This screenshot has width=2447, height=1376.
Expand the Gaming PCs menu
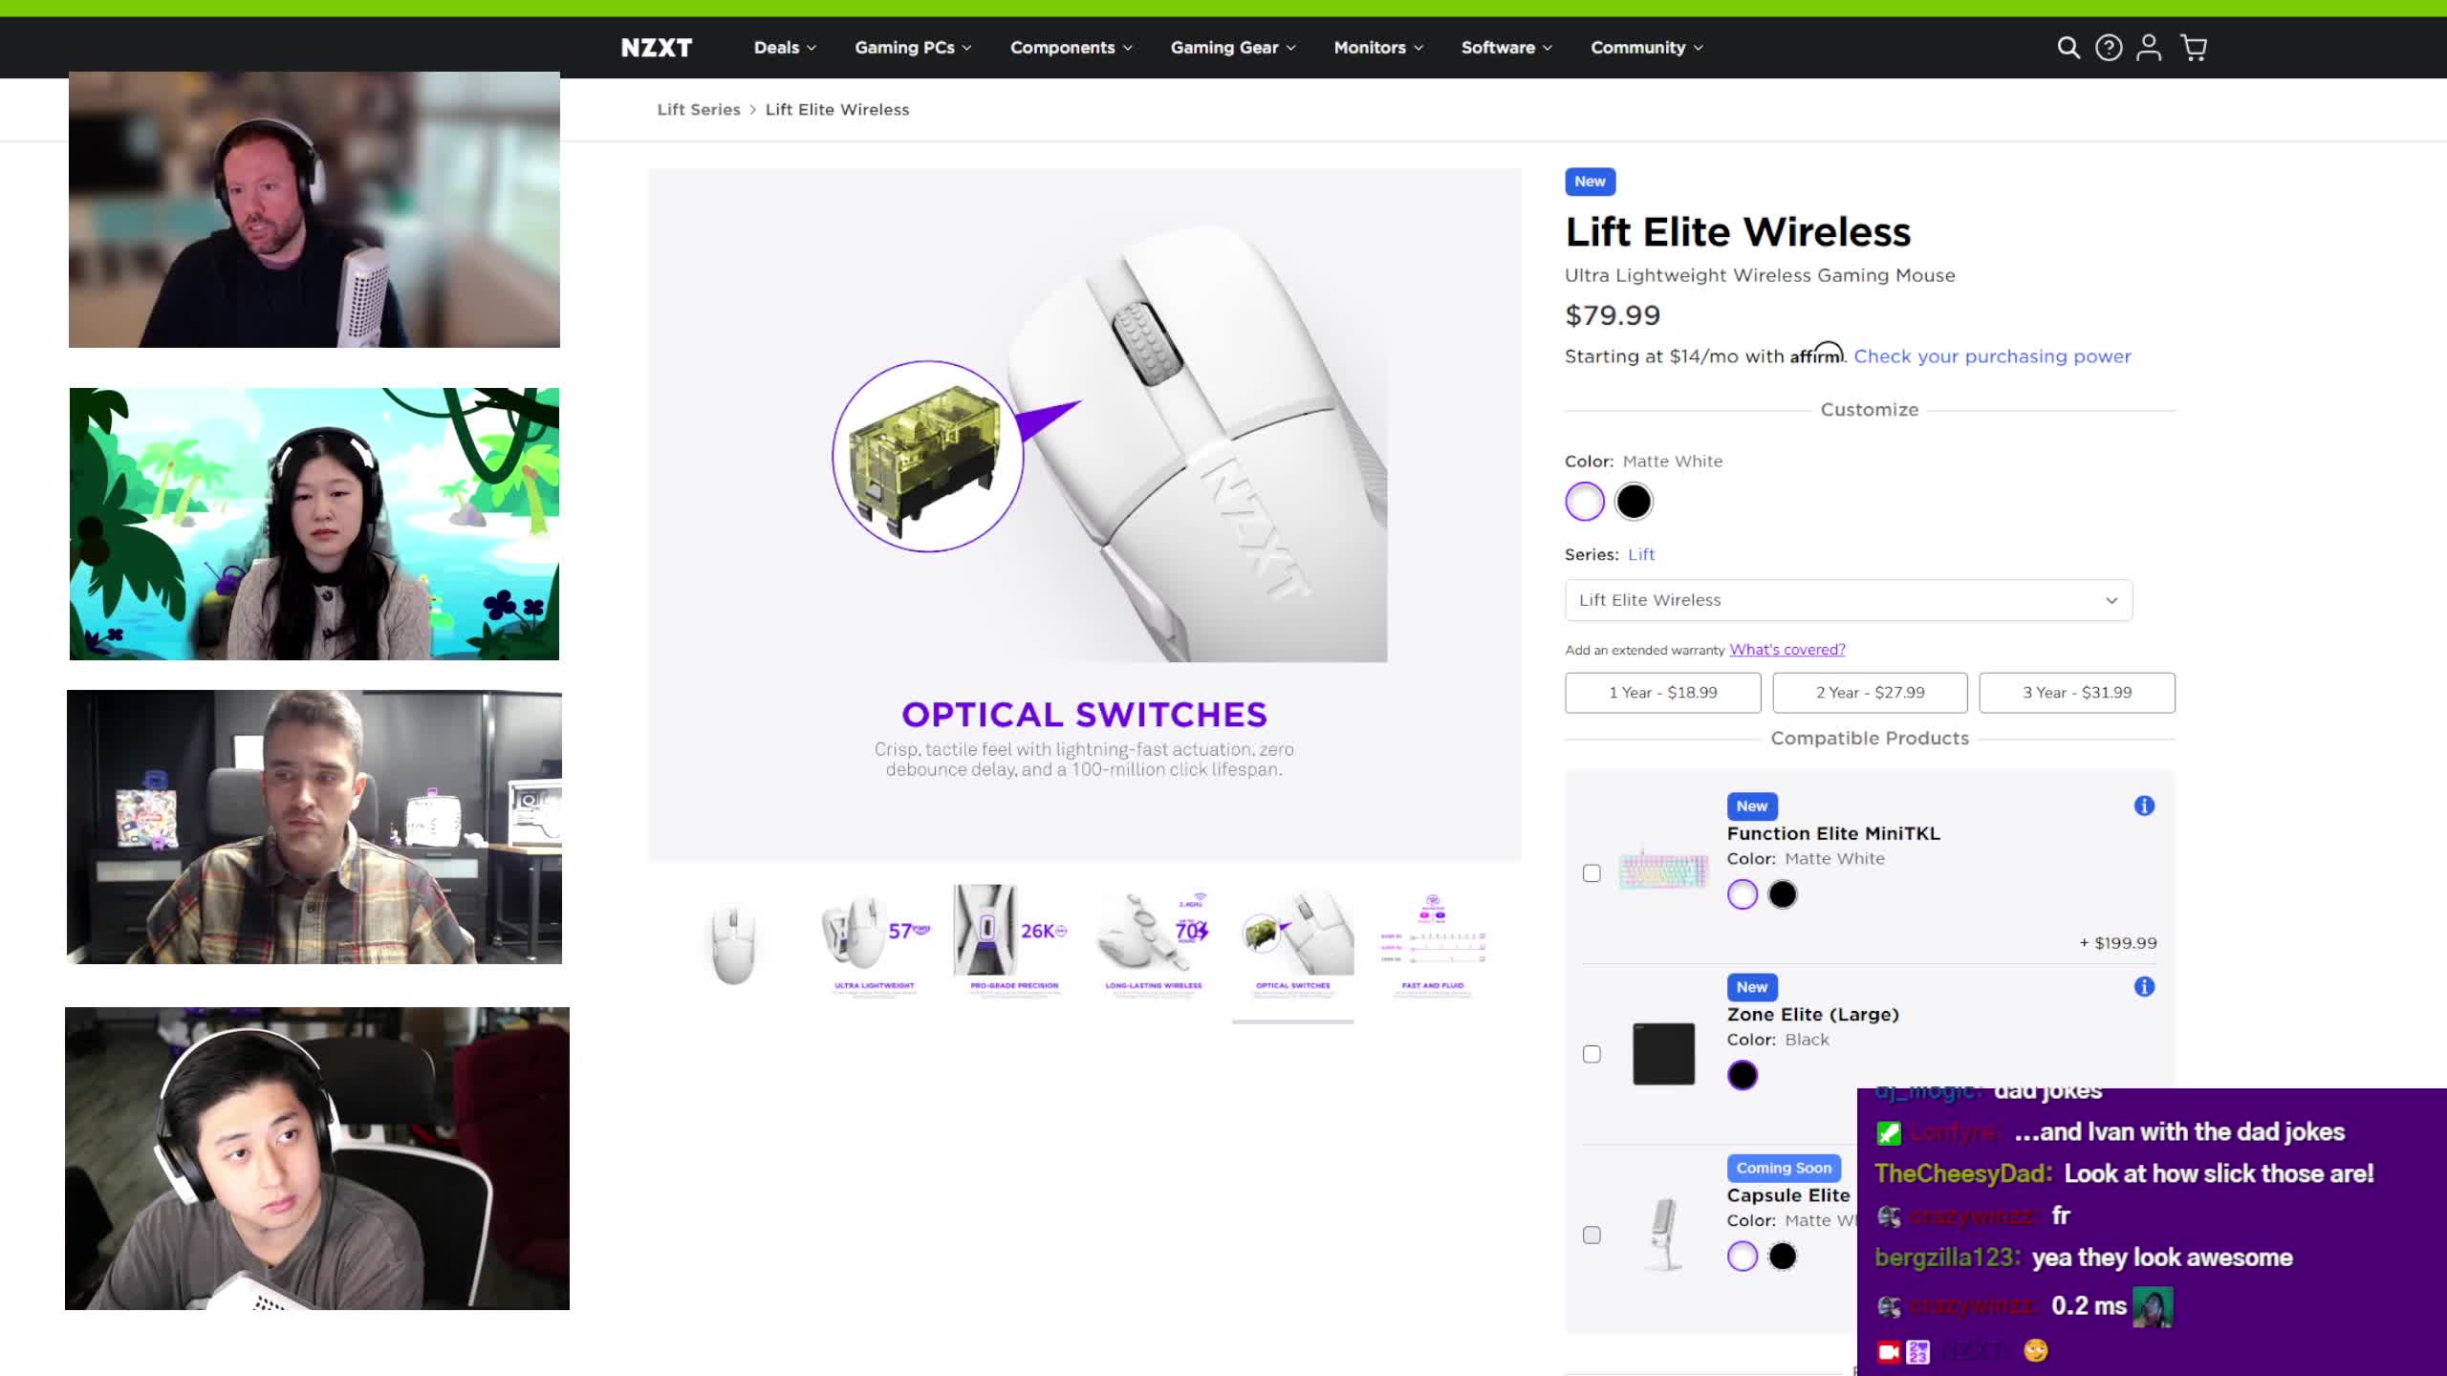pos(913,48)
